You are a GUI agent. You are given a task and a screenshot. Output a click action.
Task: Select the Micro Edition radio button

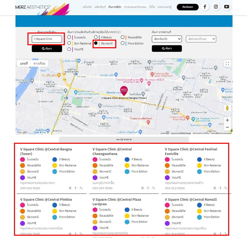(123, 43)
